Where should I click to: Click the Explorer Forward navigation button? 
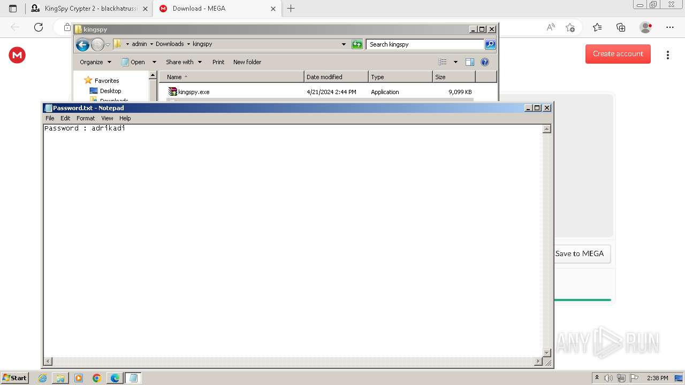[x=97, y=44]
